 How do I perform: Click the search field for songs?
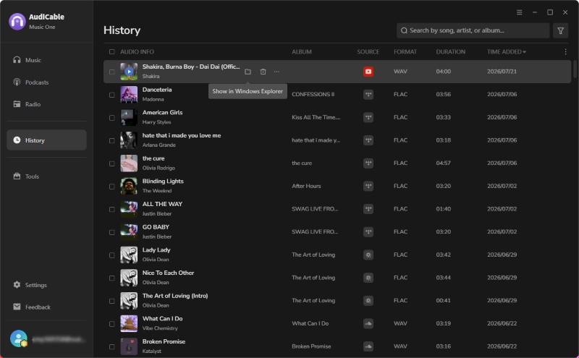[473, 30]
